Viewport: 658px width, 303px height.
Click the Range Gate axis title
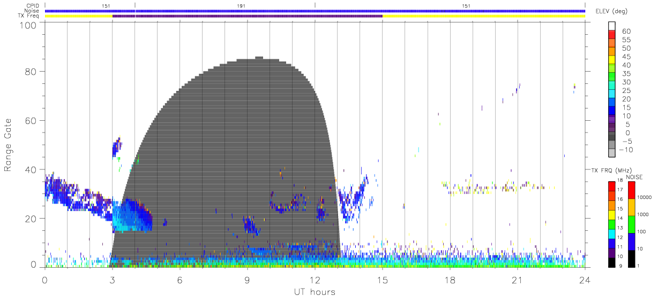pyautogui.click(x=8, y=145)
